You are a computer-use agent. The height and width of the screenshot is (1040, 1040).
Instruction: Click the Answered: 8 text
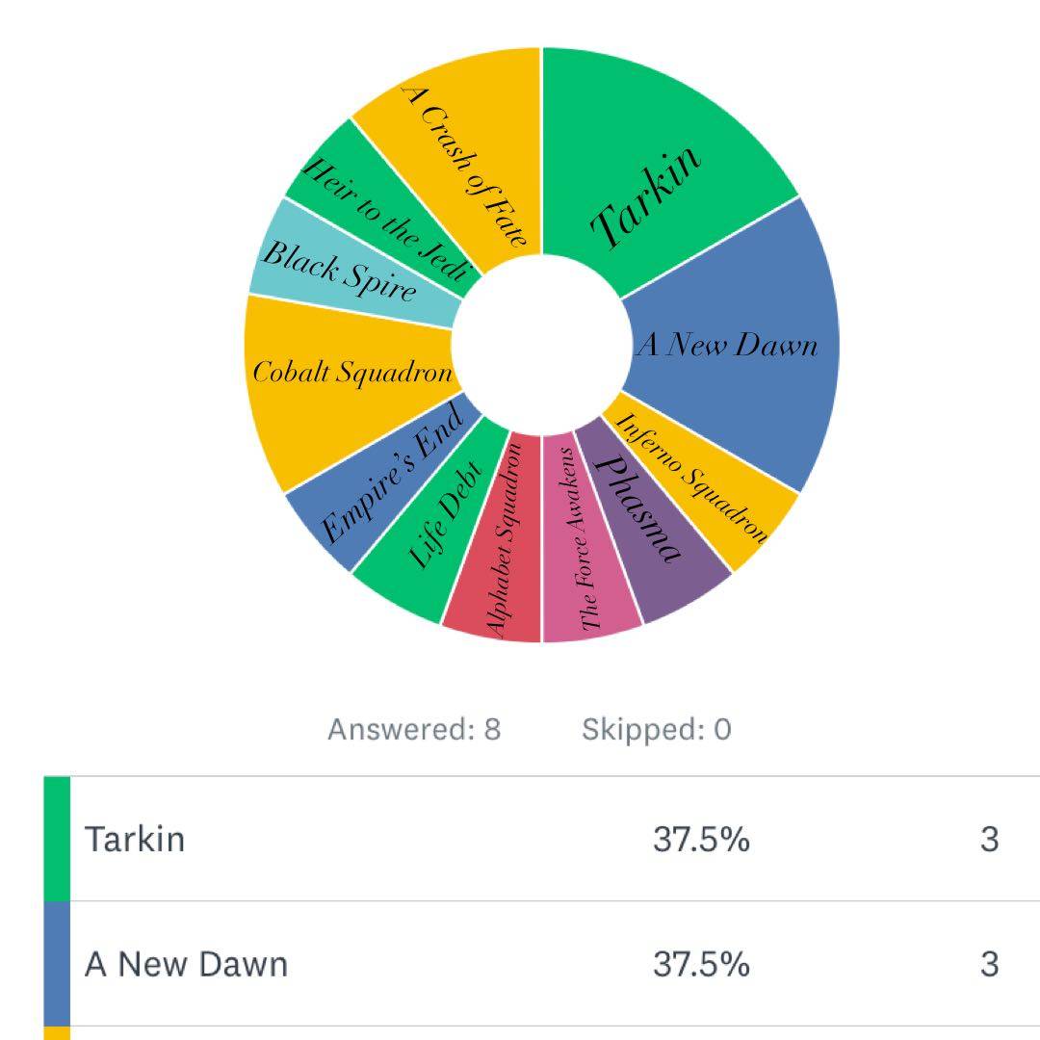click(414, 730)
